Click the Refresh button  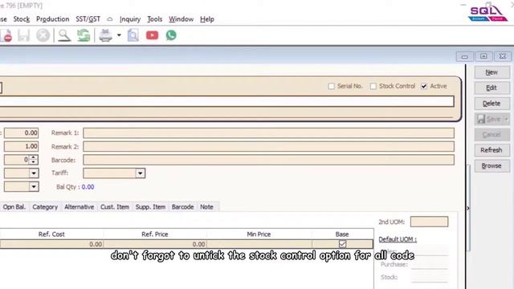492,150
